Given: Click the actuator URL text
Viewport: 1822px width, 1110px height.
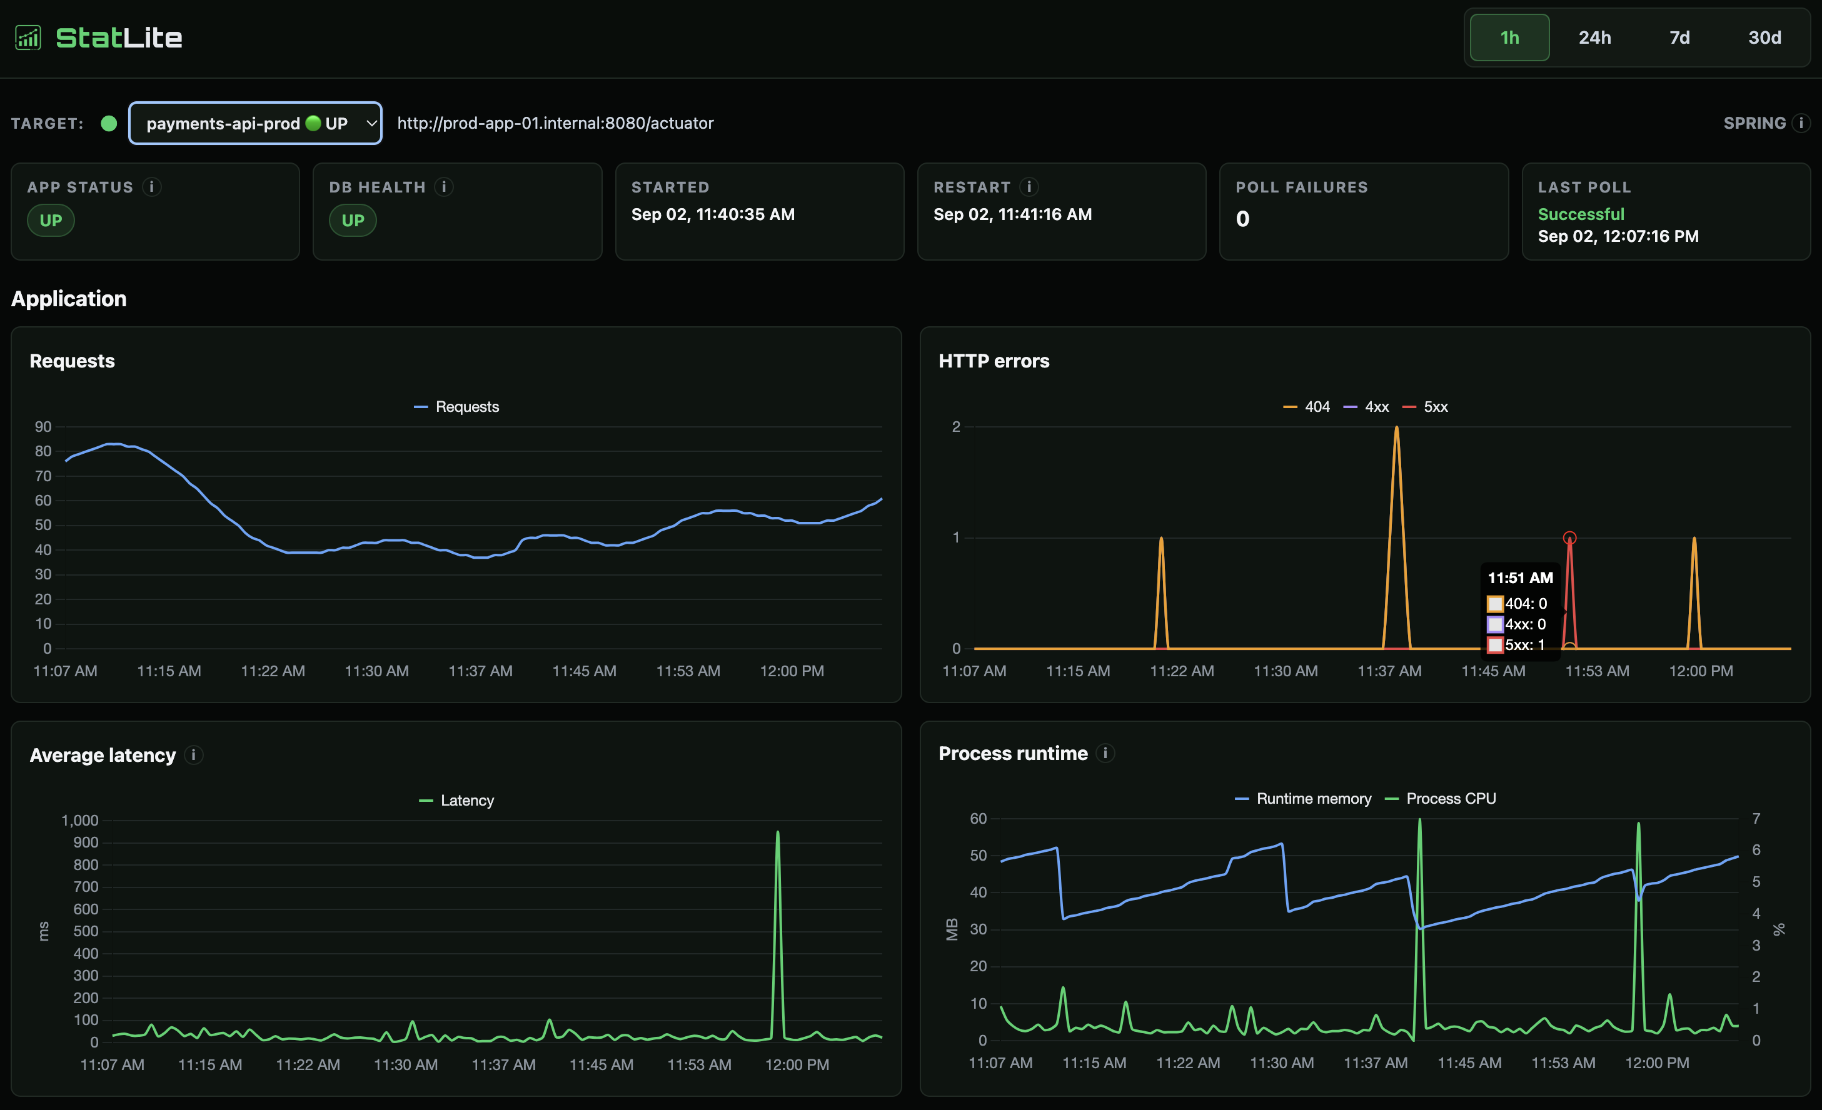Looking at the screenshot, I should (555, 122).
